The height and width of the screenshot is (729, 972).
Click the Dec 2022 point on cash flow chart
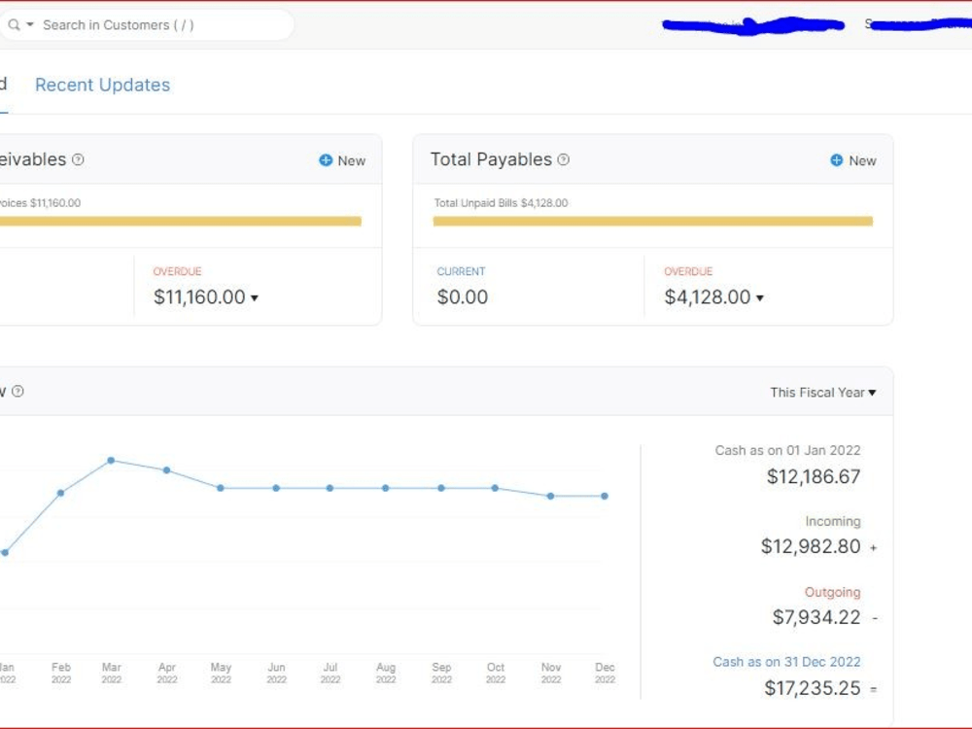pyautogui.click(x=605, y=495)
